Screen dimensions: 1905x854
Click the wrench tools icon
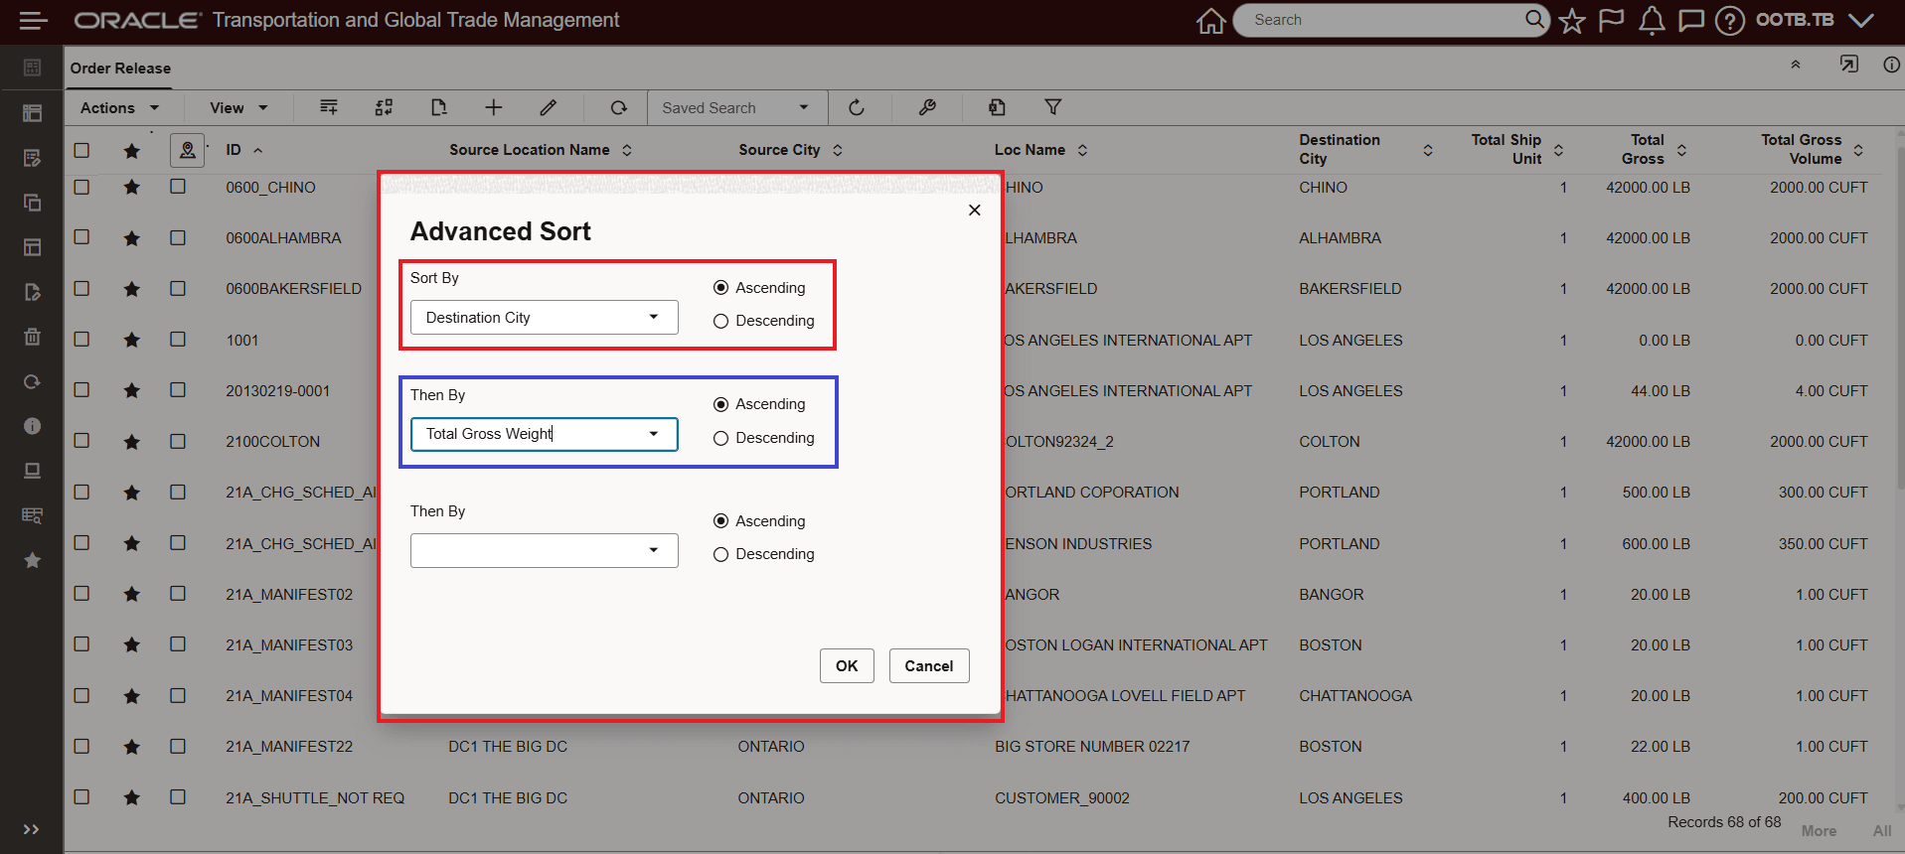tap(927, 107)
